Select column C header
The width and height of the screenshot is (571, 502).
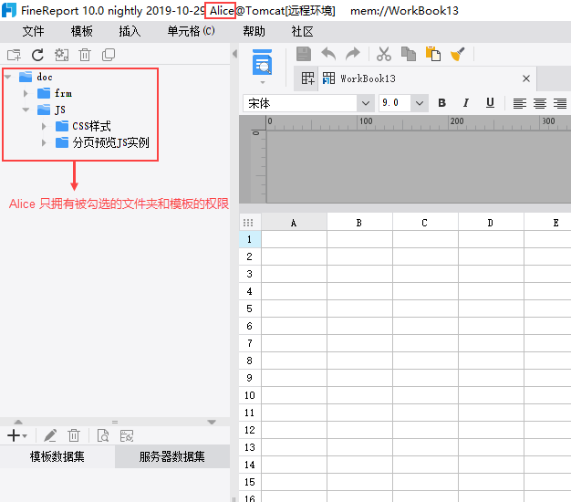tap(425, 223)
